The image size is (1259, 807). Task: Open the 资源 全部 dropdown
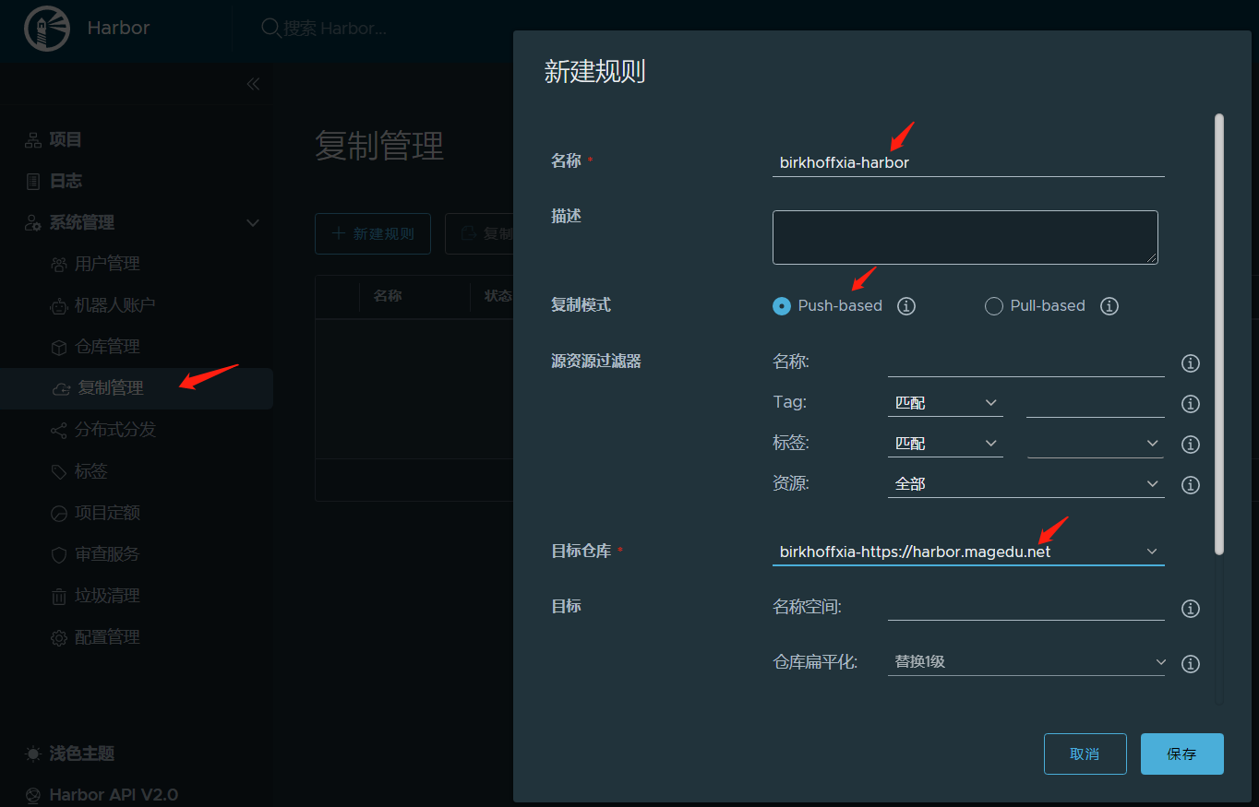coord(1026,484)
